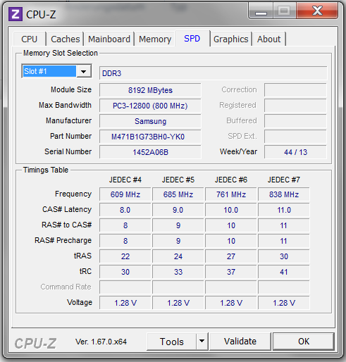Close the CPU-Z window
The width and height of the screenshot is (346, 362).
[317, 11]
